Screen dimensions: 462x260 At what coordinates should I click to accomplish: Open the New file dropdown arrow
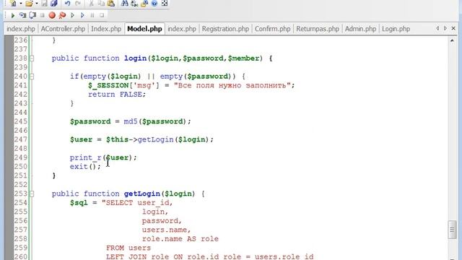(x=21, y=4)
